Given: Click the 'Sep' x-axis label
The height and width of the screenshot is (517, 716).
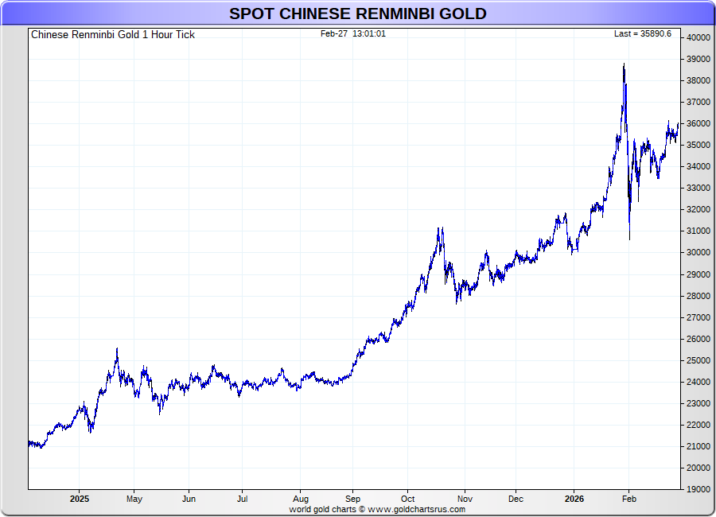Looking at the screenshot, I should point(352,499).
